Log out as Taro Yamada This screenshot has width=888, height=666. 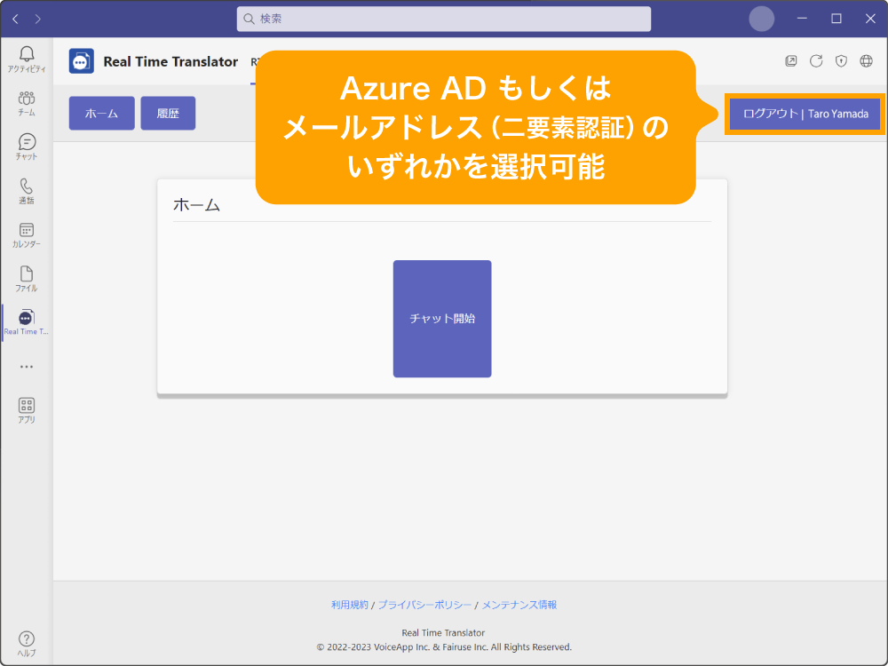coord(805,114)
